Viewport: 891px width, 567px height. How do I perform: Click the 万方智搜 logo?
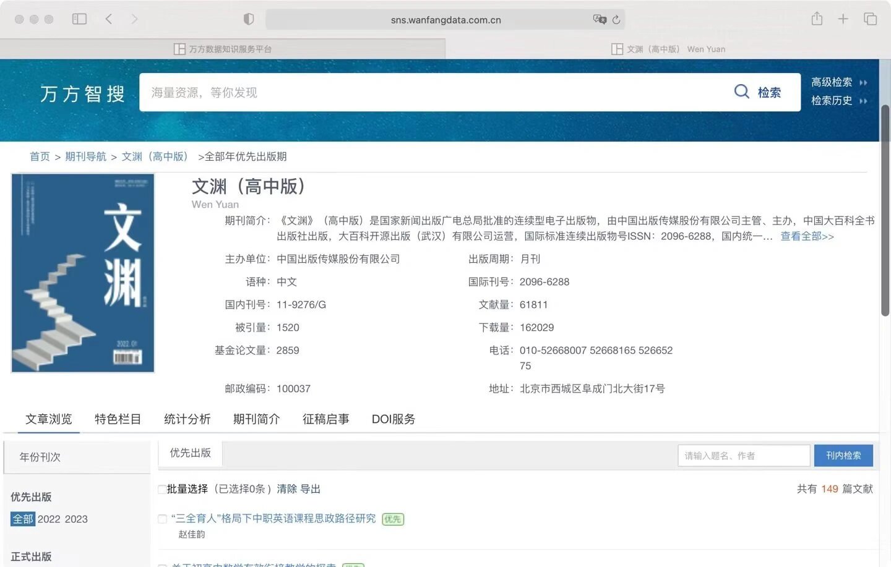coord(83,93)
